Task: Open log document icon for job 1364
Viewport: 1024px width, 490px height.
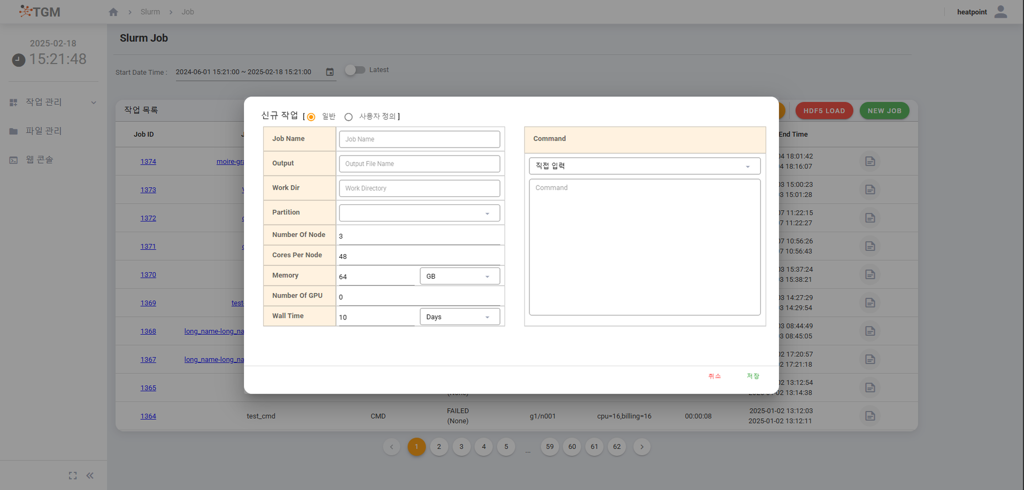Action: (870, 416)
